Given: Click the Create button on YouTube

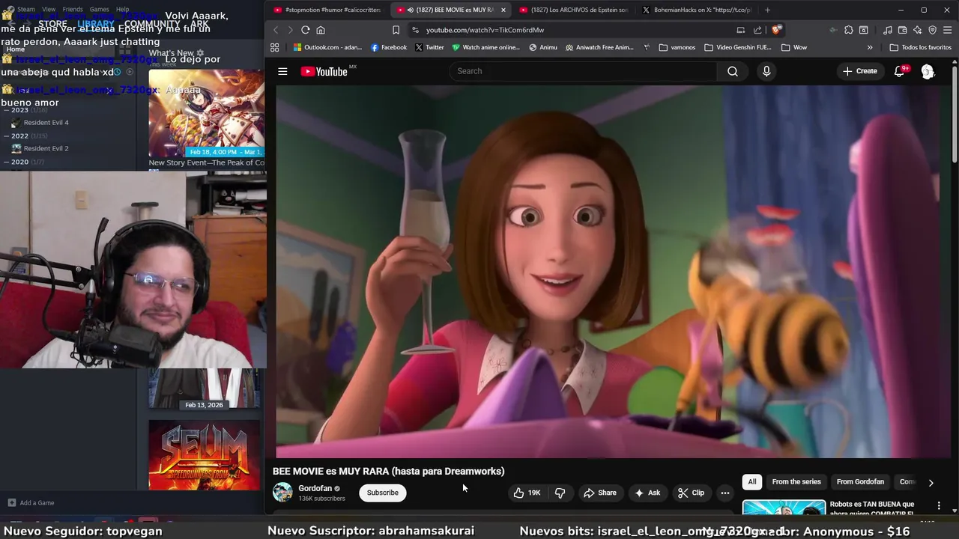Looking at the screenshot, I should tap(859, 71).
